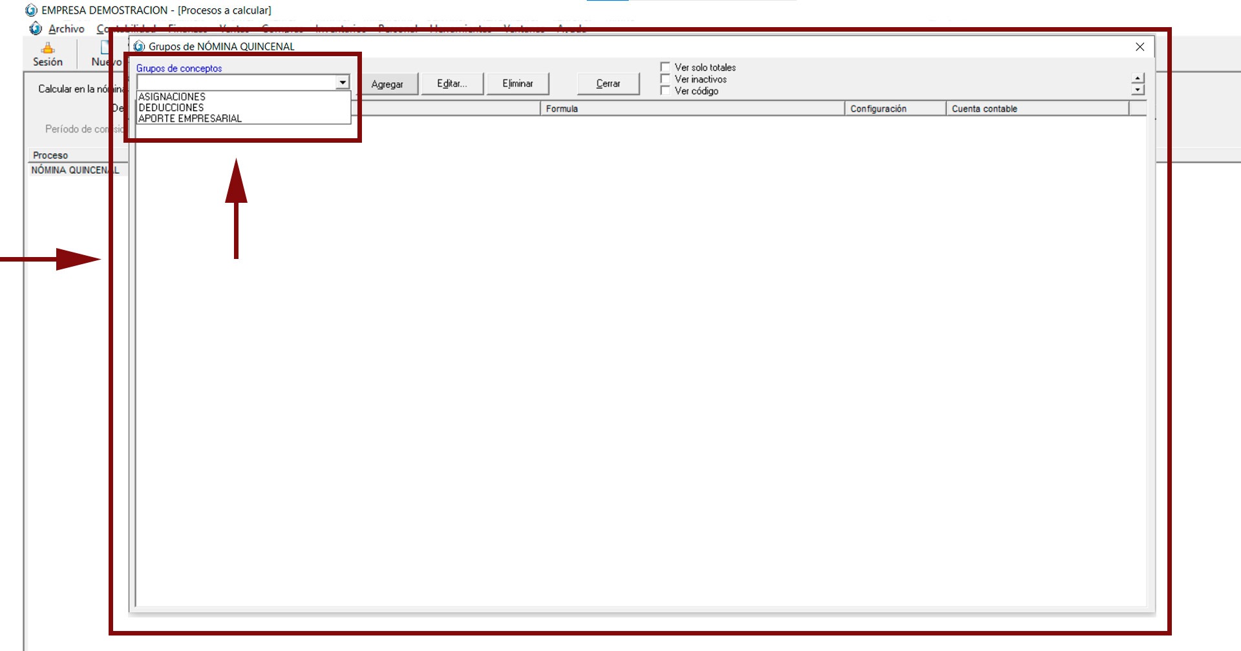Toggle the Ver inactivos checkbox
The height and width of the screenshot is (651, 1241).
(x=665, y=79)
